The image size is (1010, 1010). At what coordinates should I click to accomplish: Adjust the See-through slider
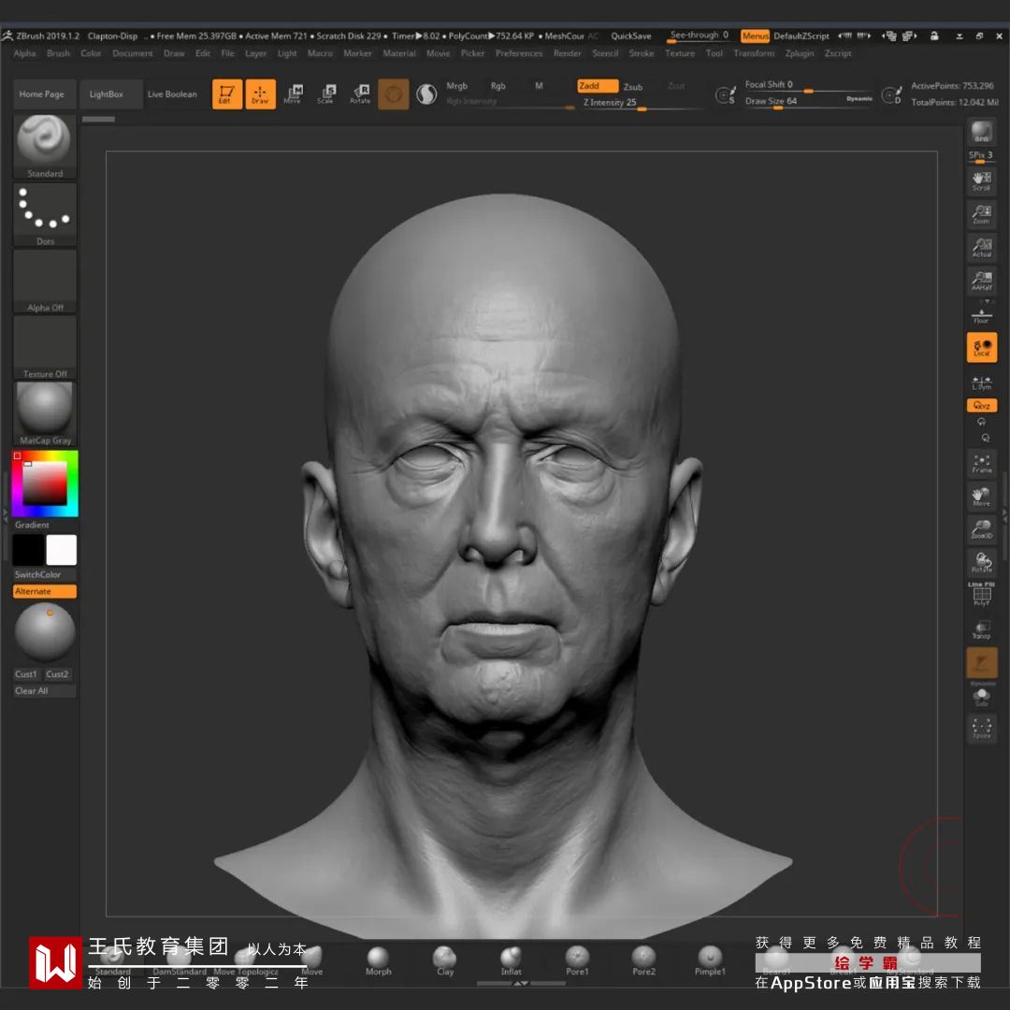pos(700,36)
